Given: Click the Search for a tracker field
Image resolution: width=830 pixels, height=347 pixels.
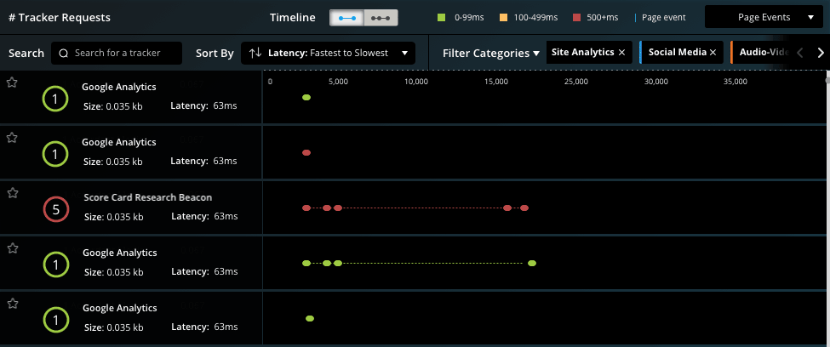Looking at the screenshot, I should coord(126,53).
